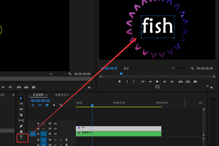Select the fish text clip on V2
Viewport: 219px width, 146px height.
tap(118, 128)
